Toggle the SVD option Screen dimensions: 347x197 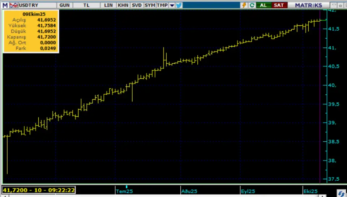pos(137,5)
